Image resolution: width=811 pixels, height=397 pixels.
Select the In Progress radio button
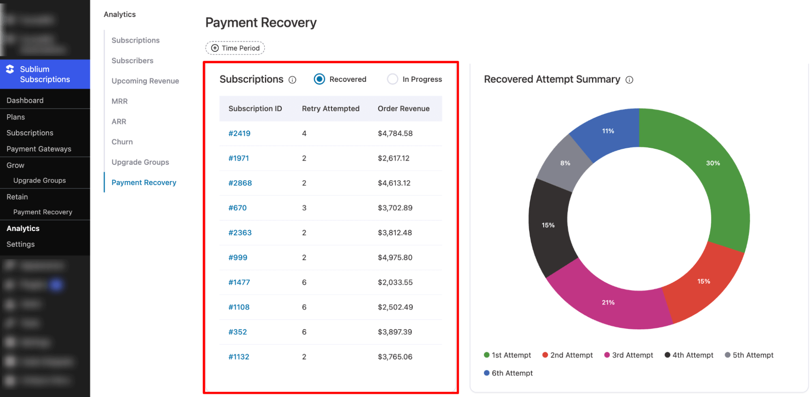392,79
